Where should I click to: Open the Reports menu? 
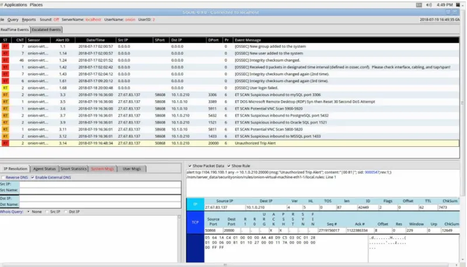[x=29, y=20]
